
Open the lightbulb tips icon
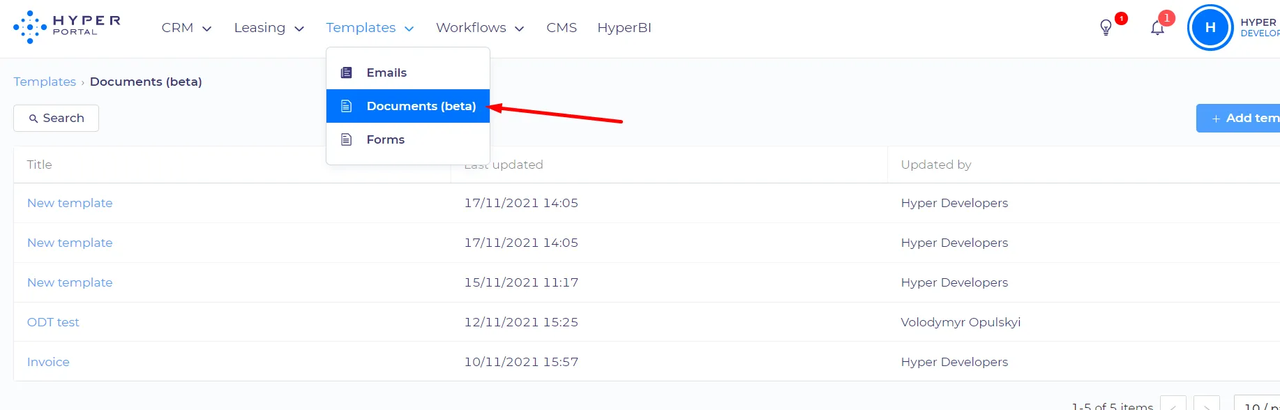tap(1106, 28)
